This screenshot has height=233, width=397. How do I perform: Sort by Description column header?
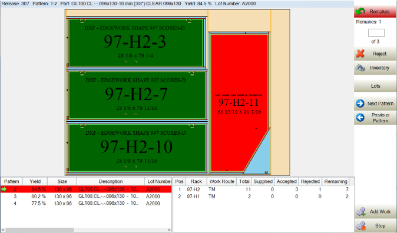pyautogui.click(x=111, y=181)
